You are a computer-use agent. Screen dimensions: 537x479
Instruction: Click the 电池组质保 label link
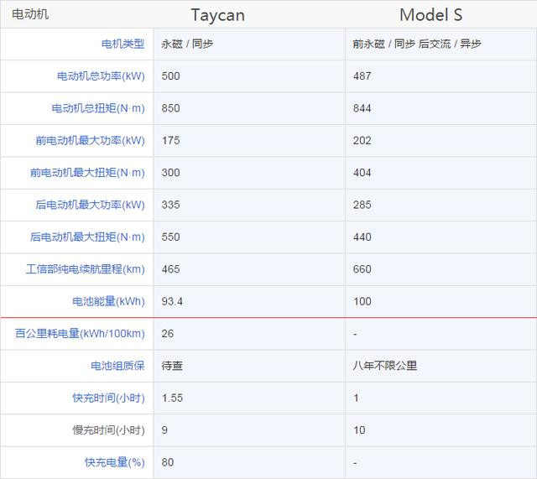click(117, 366)
